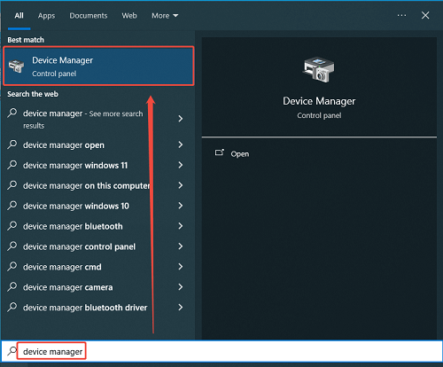Click search icon beside 'device manager open'

pyautogui.click(x=12, y=144)
